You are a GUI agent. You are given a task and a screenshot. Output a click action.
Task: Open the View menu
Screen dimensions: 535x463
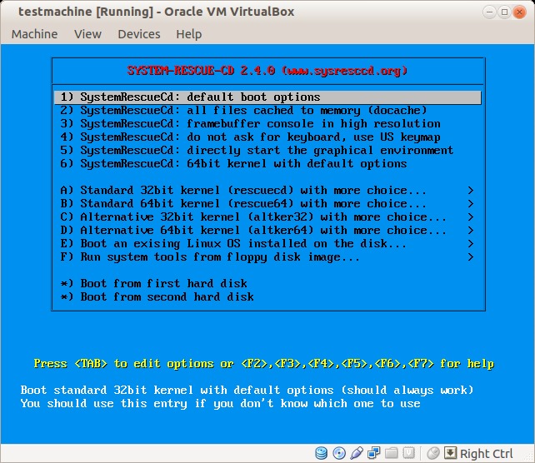87,34
